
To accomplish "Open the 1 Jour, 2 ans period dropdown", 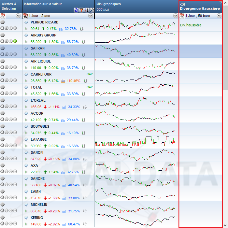I will click(x=91, y=16).
